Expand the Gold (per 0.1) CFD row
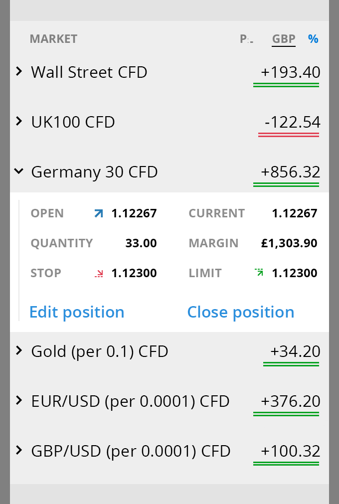 [x=19, y=351]
